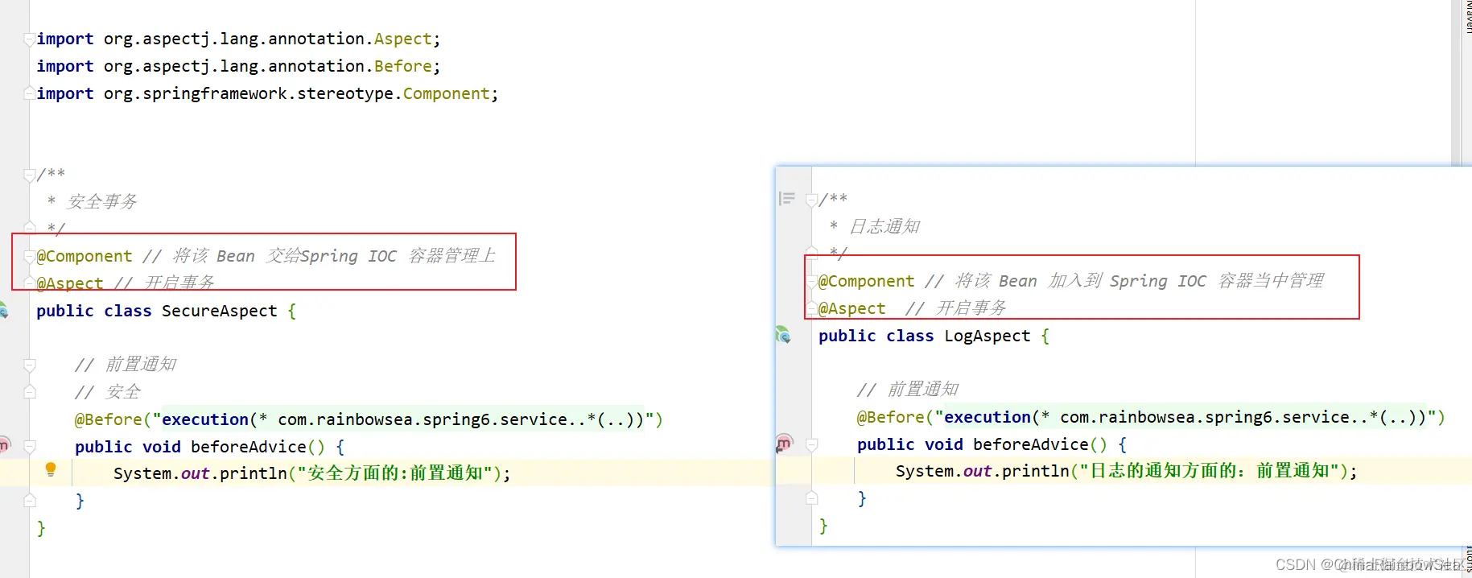The image size is (1472, 578).
Task: Click @Before annotation in SecureAspect
Action: point(109,419)
